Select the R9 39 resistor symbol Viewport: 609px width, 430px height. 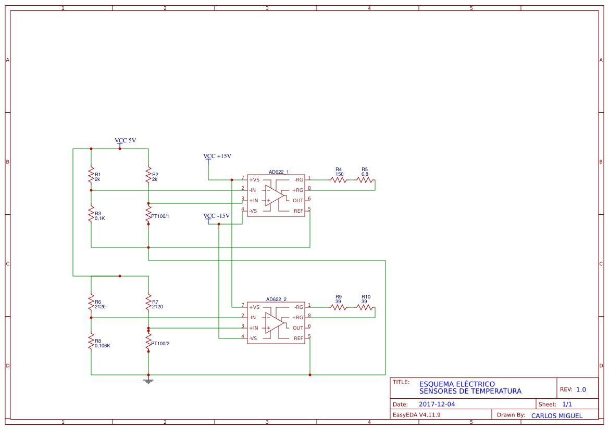(x=339, y=307)
